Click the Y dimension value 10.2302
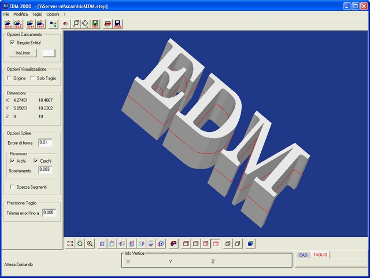 pos(46,108)
